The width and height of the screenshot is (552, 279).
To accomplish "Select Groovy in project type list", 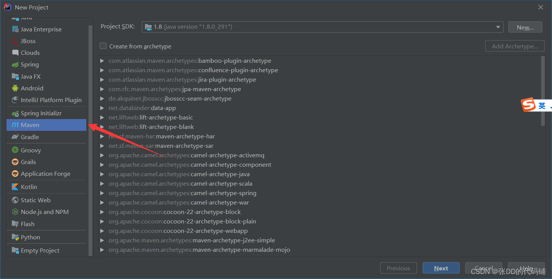I will click(31, 150).
